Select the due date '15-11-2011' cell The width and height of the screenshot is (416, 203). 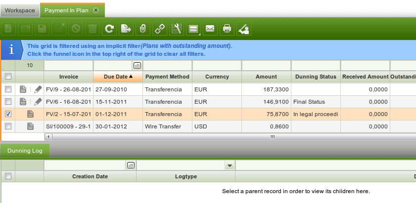coord(118,102)
